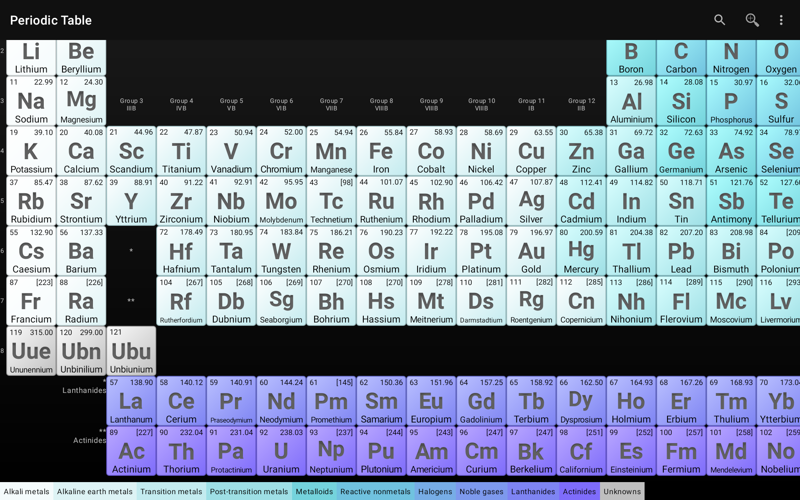Select the Mendelevium element tile
Screen dimensions: 800x500
pyautogui.click(x=731, y=451)
